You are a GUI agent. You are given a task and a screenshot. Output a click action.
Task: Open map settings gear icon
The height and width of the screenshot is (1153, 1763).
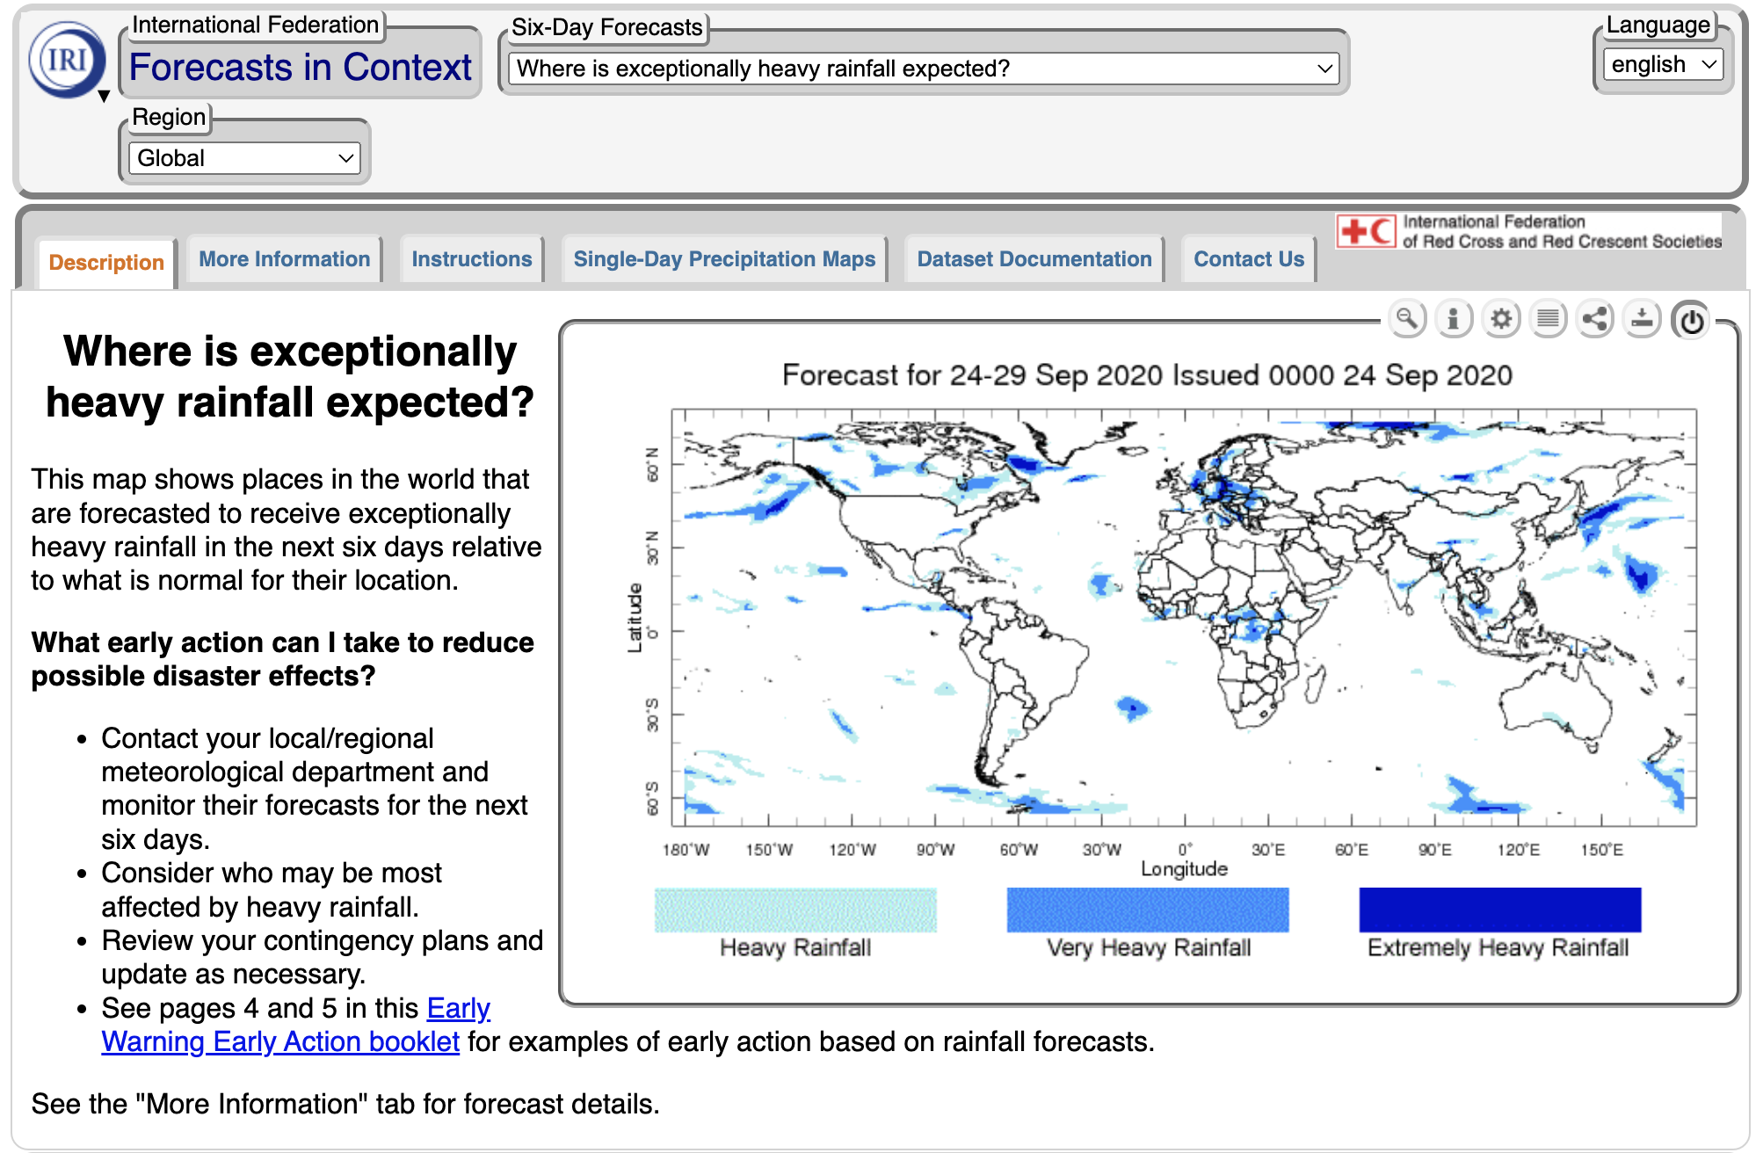click(1501, 319)
